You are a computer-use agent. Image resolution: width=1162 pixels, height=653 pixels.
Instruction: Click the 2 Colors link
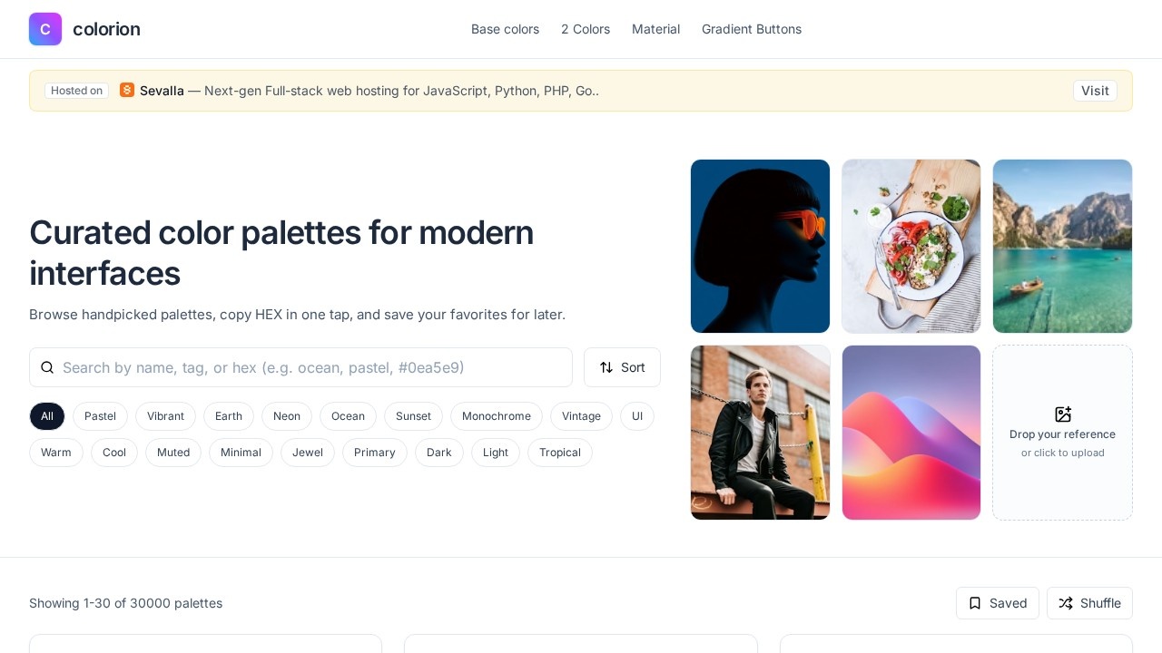(x=586, y=29)
